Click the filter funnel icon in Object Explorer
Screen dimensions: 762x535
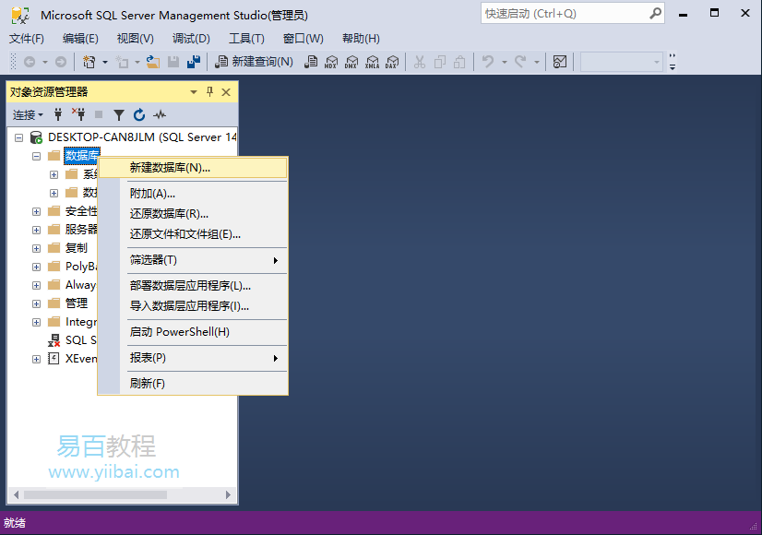click(x=119, y=114)
